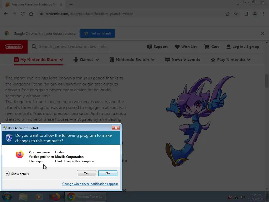Open Windows Explorer from taskbar
The height and width of the screenshot is (202, 269).
pyautogui.click(x=23, y=197)
